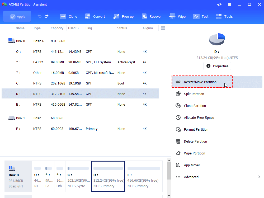Select D: block in disk map

click(x=108, y=176)
